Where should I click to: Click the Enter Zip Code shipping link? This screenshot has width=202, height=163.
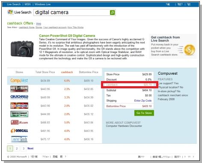coord(143,101)
